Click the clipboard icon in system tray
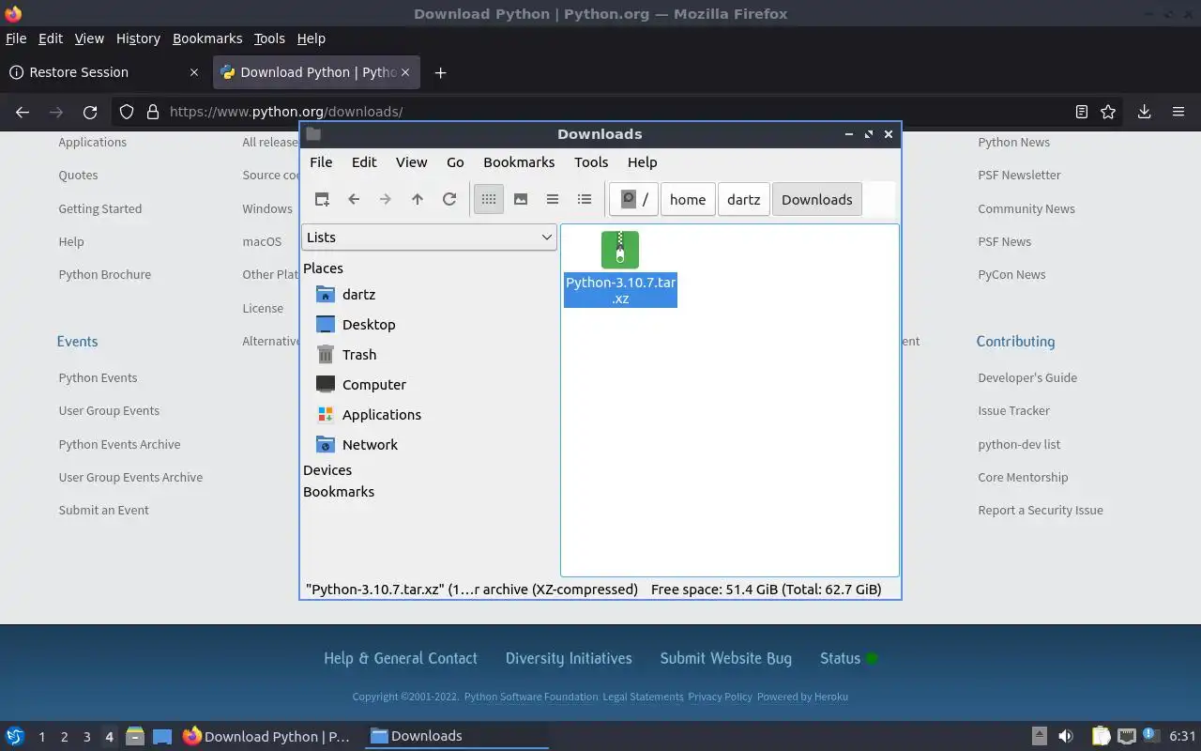Screen dimensions: 1201x751 tap(1101, 736)
